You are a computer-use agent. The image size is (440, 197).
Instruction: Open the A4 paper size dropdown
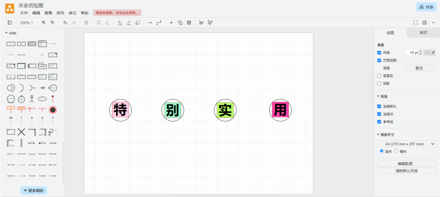tap(406, 144)
